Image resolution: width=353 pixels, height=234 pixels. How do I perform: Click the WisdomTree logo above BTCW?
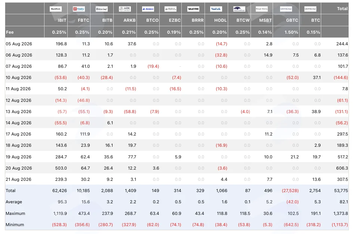point(239,9)
